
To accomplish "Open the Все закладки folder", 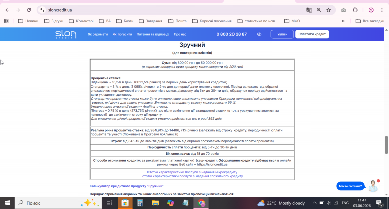I will click(370, 21).
